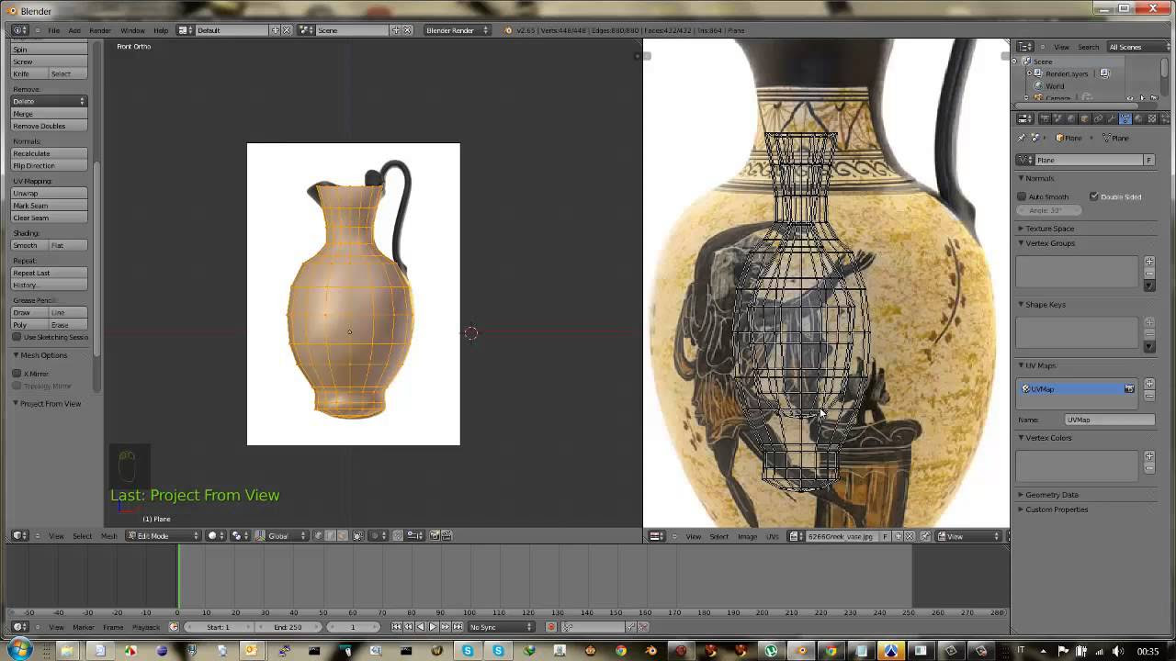Click the Mark Seam button
Viewport: 1176px width, 661px height.
click(x=49, y=206)
